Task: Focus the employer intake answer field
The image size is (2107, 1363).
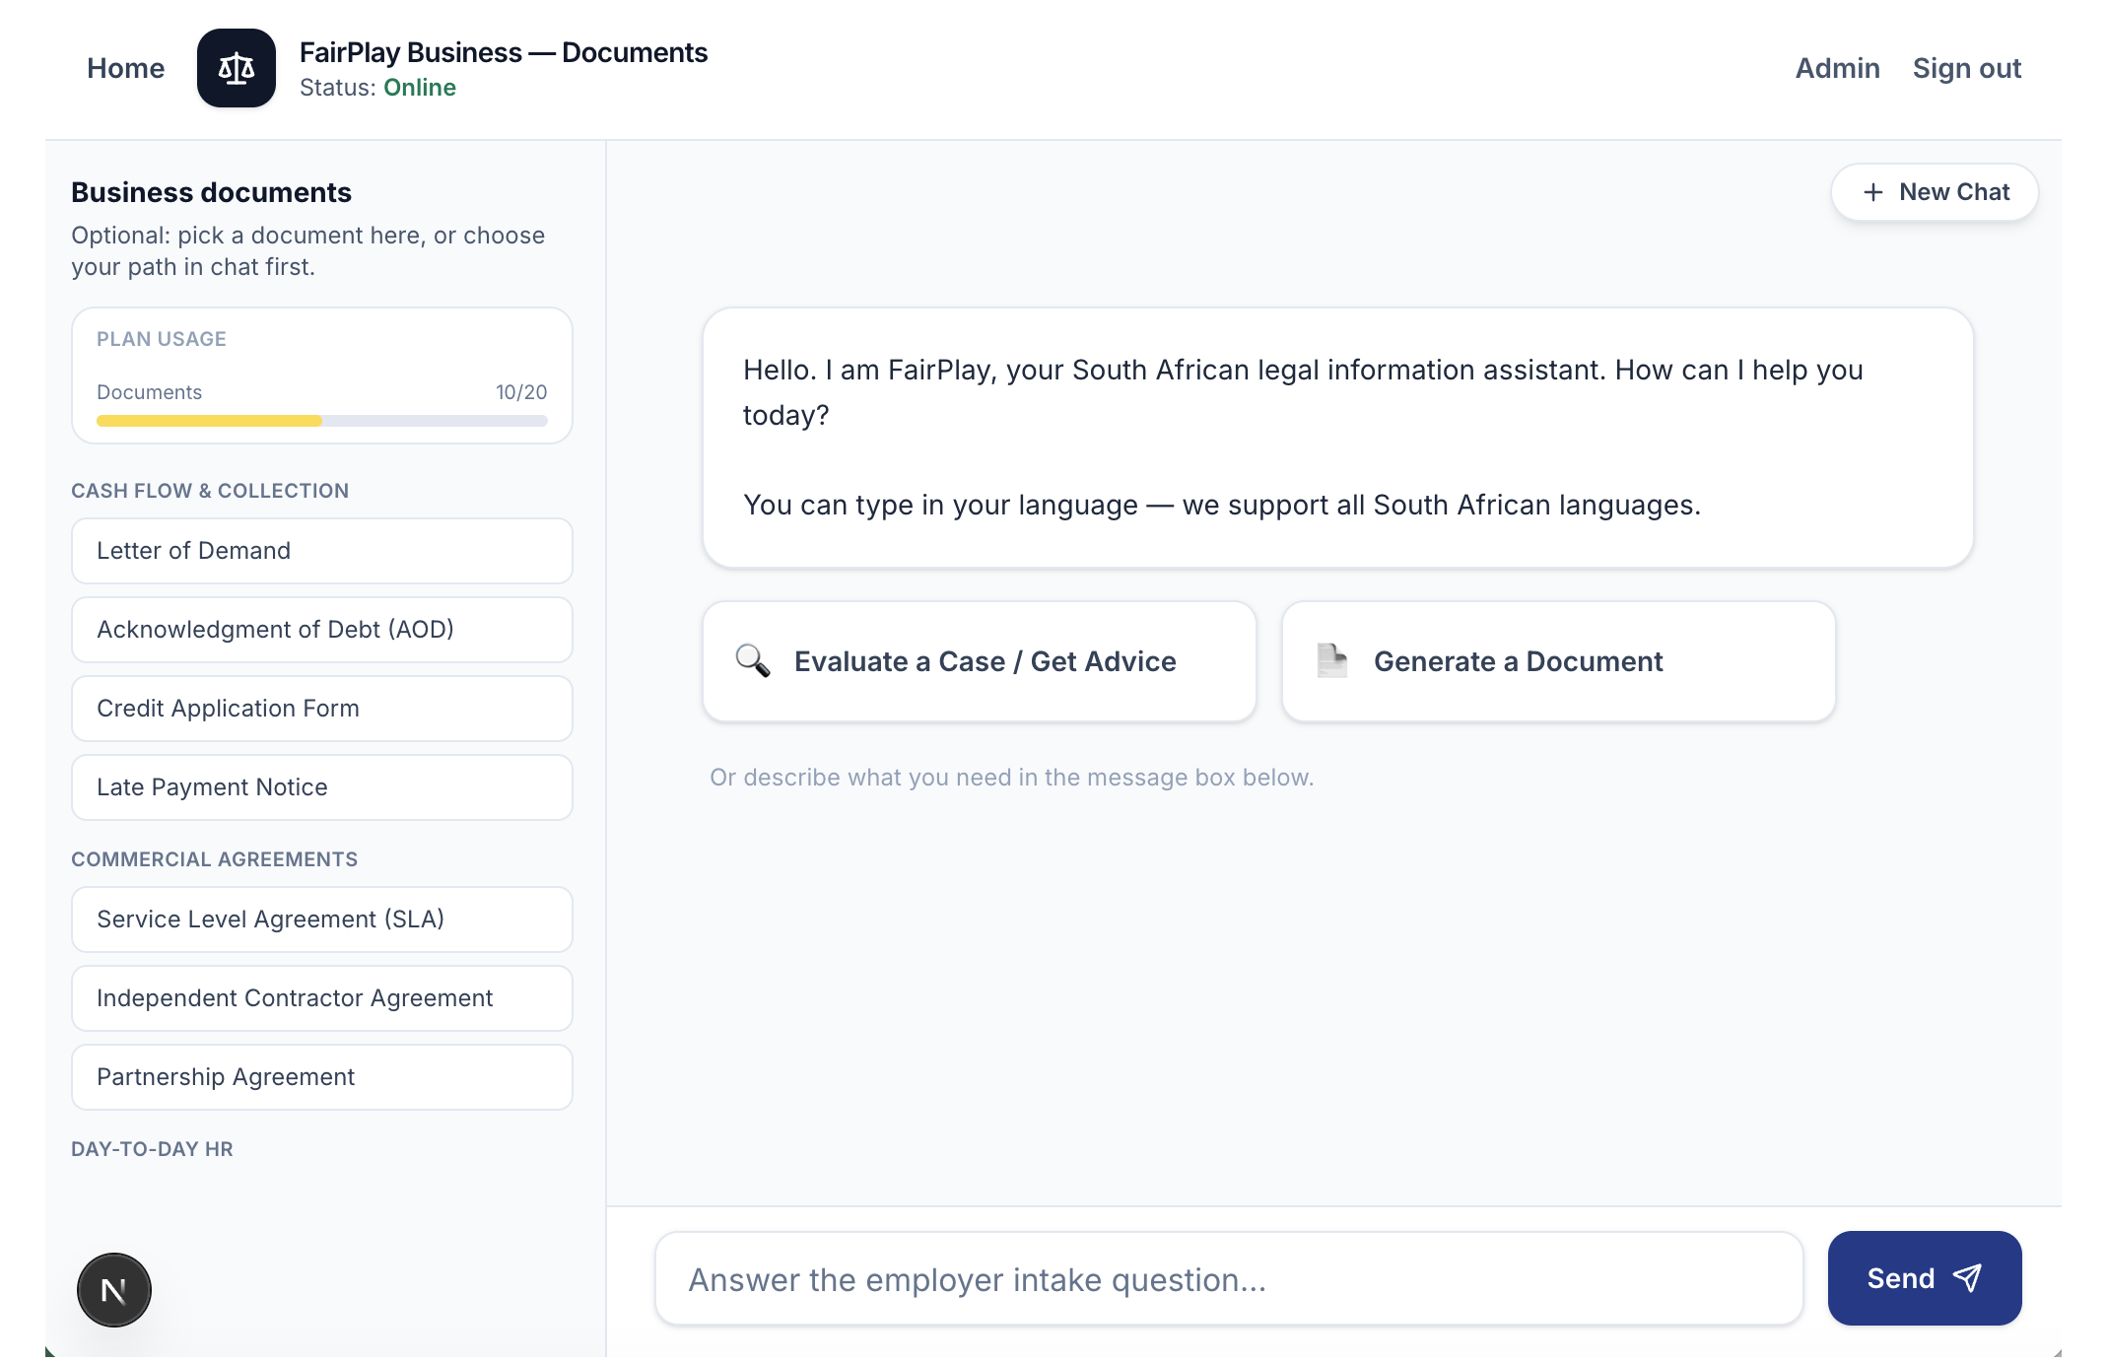Action: point(1229,1279)
